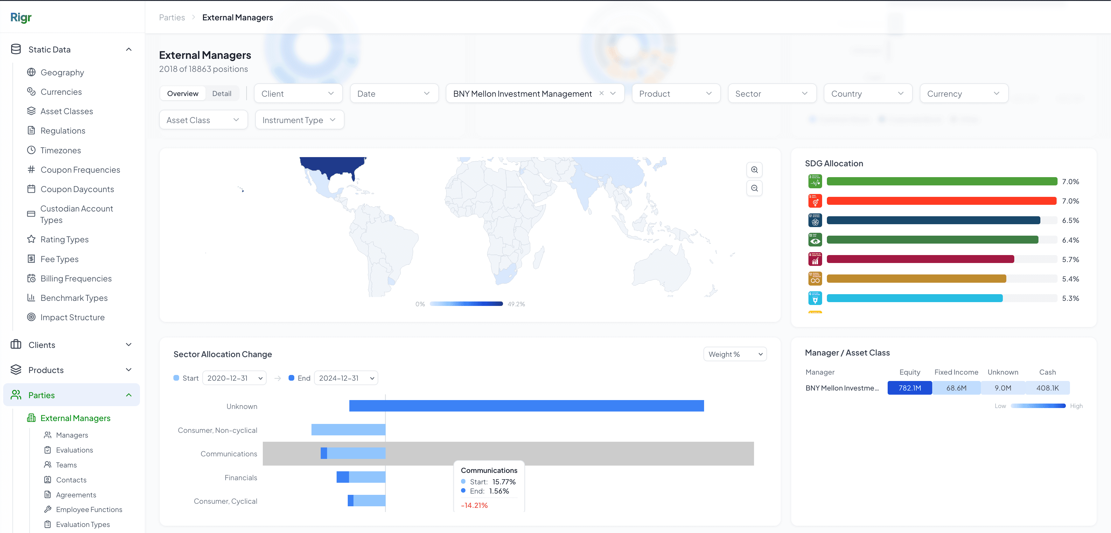This screenshot has width=1111, height=533.
Task: Open Regulations document icon
Action: coord(31,130)
